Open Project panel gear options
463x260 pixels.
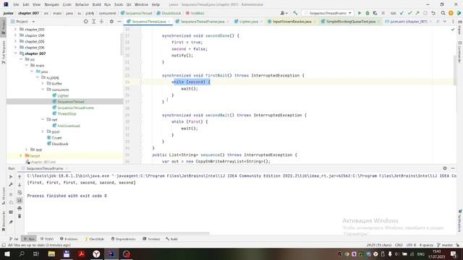[x=111, y=22]
